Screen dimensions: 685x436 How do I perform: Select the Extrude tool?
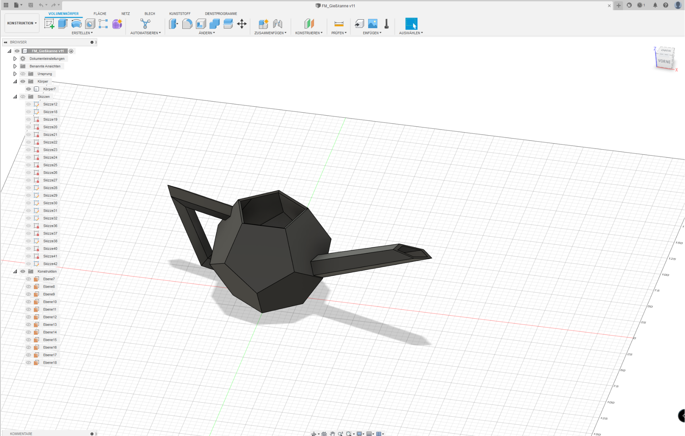pos(63,24)
